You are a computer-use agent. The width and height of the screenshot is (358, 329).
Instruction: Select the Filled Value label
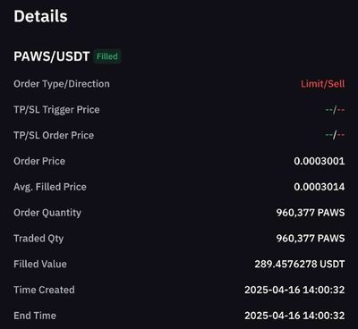(x=40, y=264)
